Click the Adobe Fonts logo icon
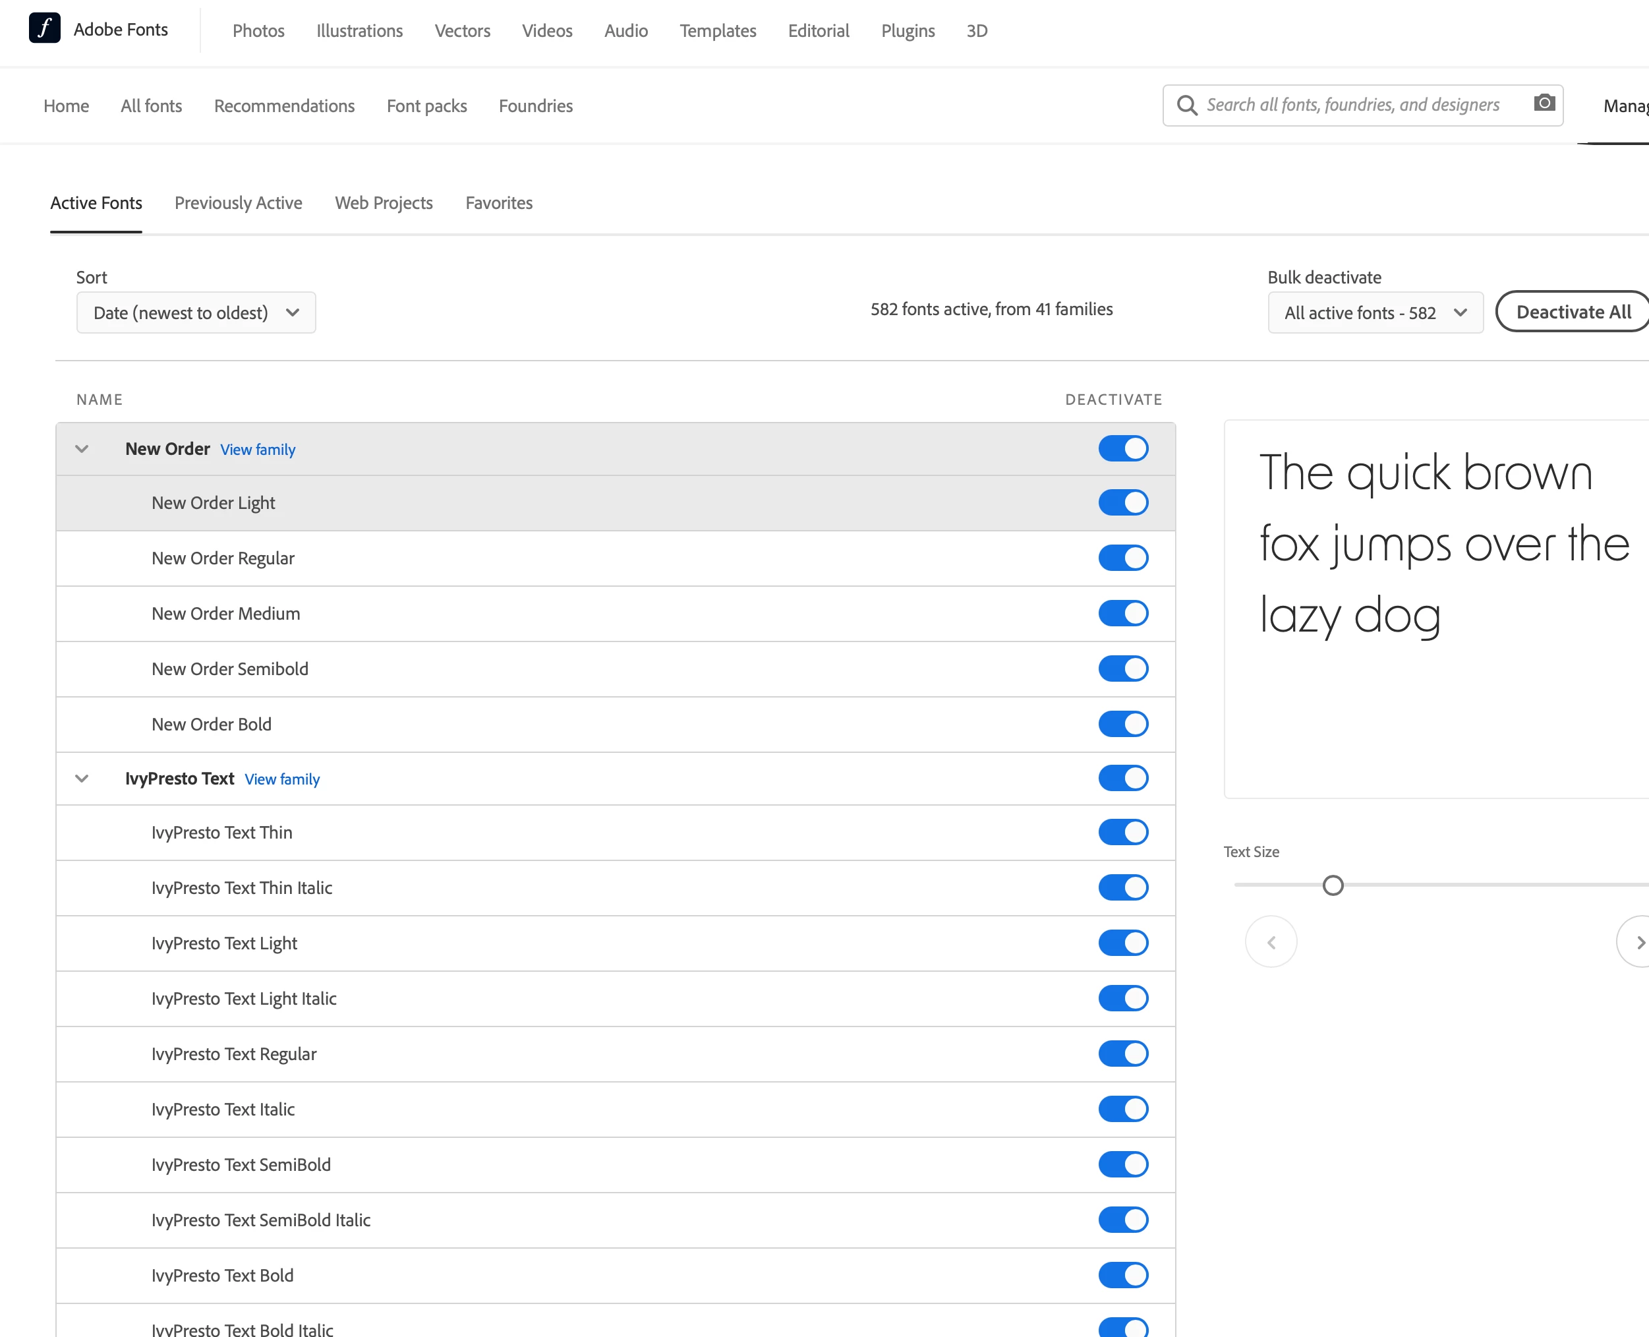Image resolution: width=1649 pixels, height=1337 pixels. 45,29
